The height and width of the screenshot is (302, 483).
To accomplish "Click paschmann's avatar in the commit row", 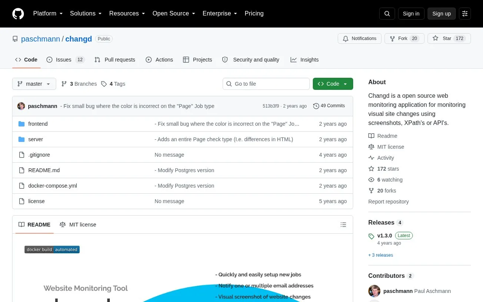I will pos(21,106).
